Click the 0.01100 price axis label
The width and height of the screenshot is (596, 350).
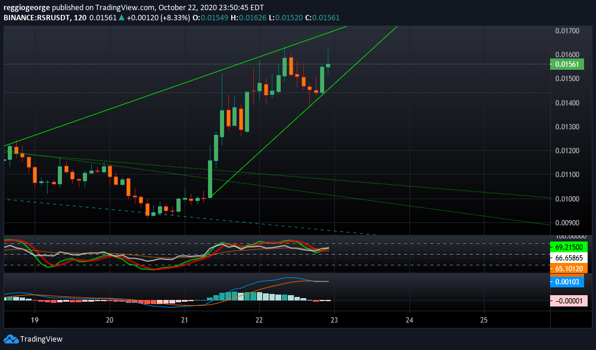click(567, 175)
